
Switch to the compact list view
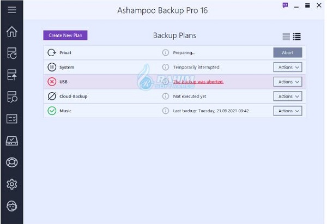click(286, 37)
